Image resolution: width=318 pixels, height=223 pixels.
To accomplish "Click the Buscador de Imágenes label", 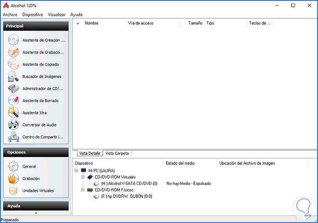I will (42, 76).
